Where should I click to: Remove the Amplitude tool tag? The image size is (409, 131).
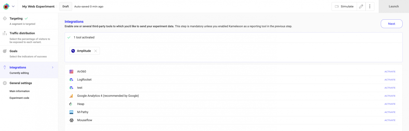coord(96,51)
